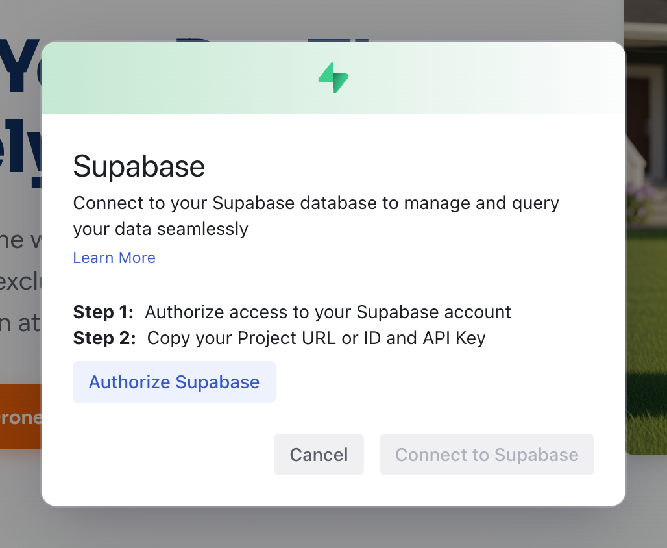Click the orange button behind the dialog

[x=20, y=416]
